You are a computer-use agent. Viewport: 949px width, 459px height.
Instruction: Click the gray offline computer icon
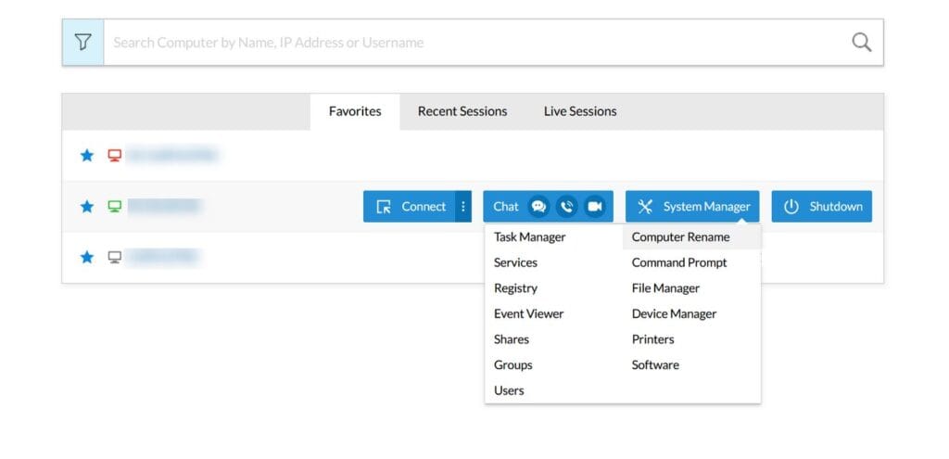(x=114, y=258)
